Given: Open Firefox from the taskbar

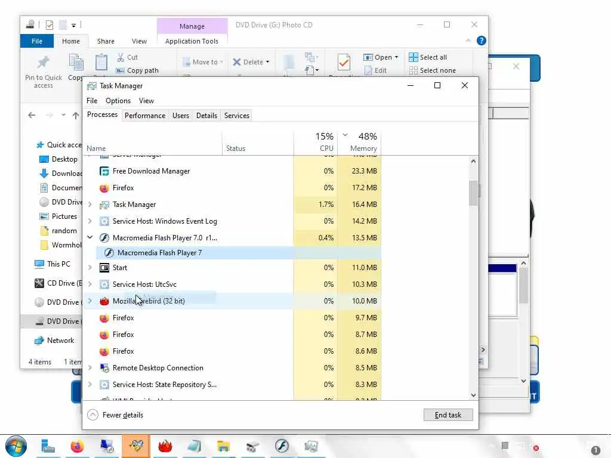Looking at the screenshot, I should [x=77, y=446].
